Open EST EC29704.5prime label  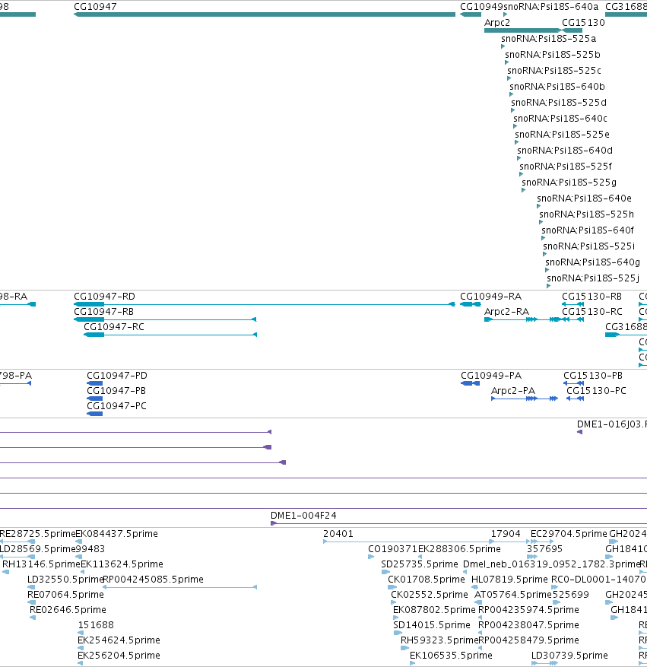[569, 534]
